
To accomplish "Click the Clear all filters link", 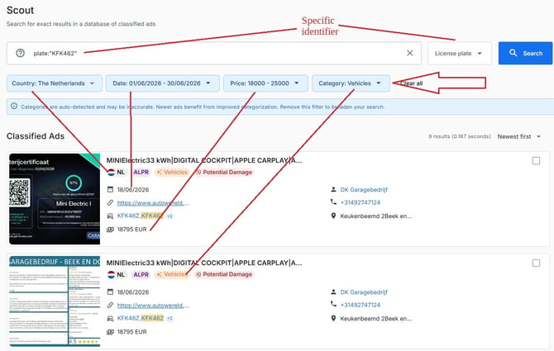I will coord(412,83).
